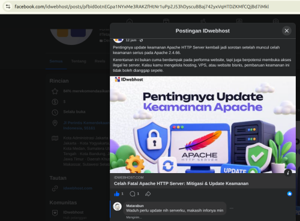Click the Rincian heading
Image resolution: width=300 pixels, height=221 pixels.
[59, 81]
